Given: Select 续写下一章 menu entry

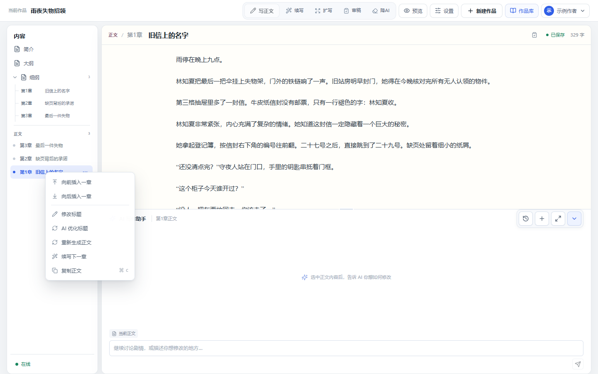Looking at the screenshot, I should (90, 256).
